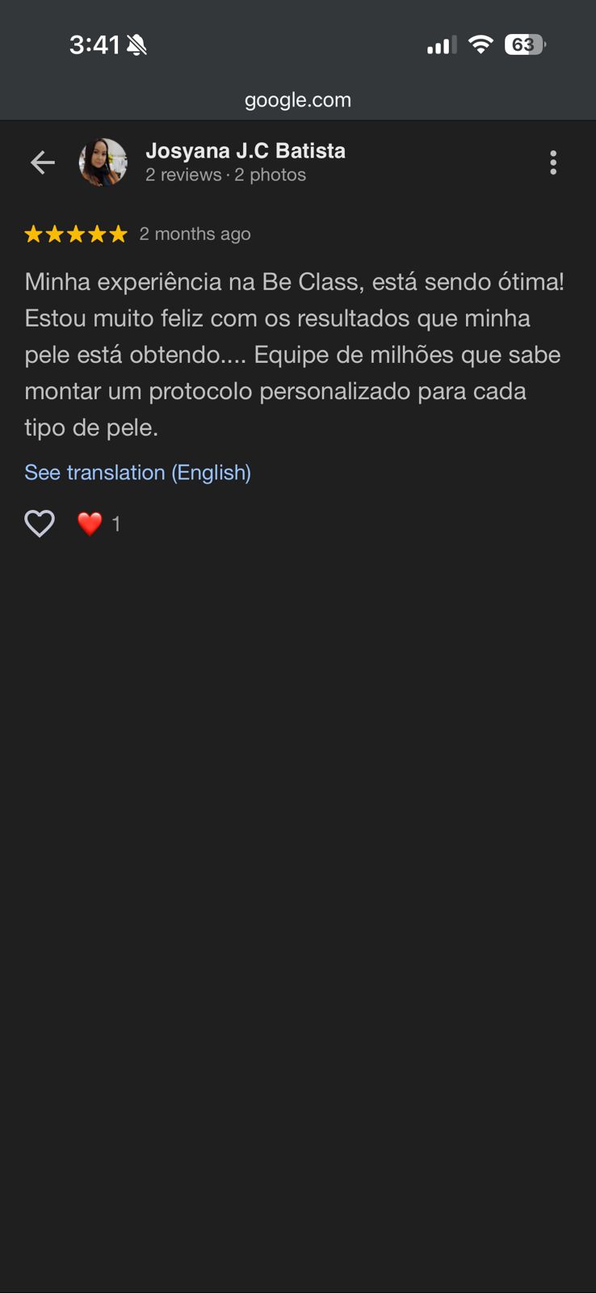Click the red heart reaction emoji

pos(90,524)
